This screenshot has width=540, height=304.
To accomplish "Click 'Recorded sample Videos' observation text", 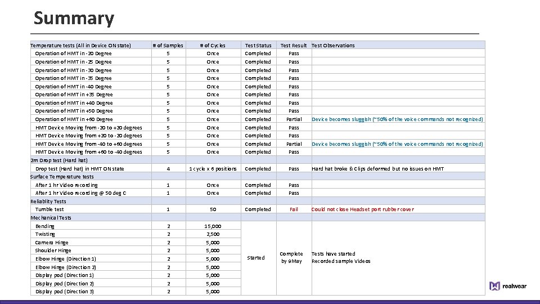I will click(x=341, y=261).
